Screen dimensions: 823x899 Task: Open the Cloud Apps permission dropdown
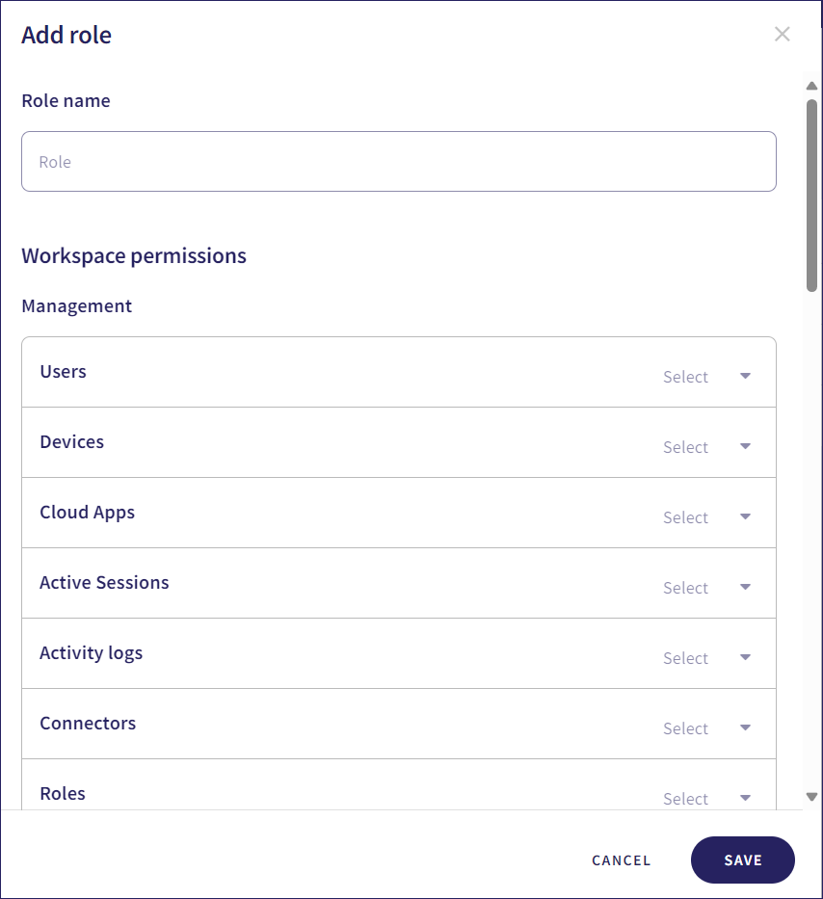click(708, 517)
